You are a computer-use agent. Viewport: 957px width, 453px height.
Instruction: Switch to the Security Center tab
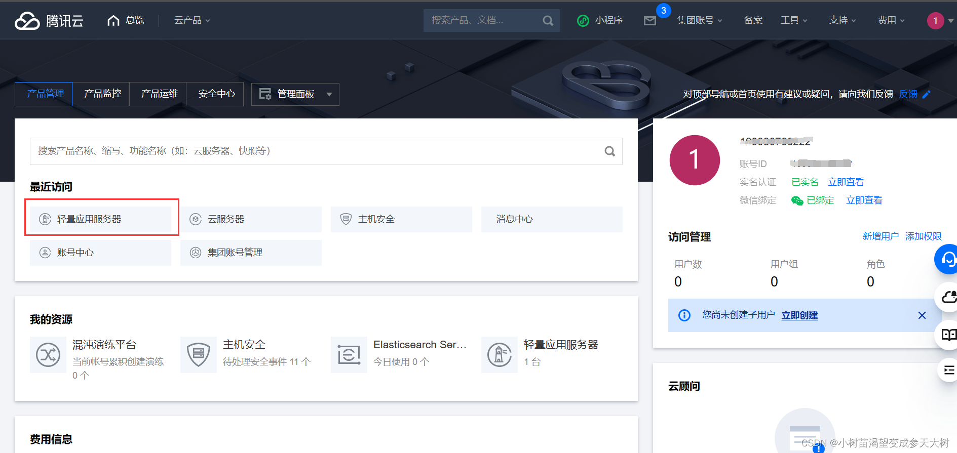(215, 94)
